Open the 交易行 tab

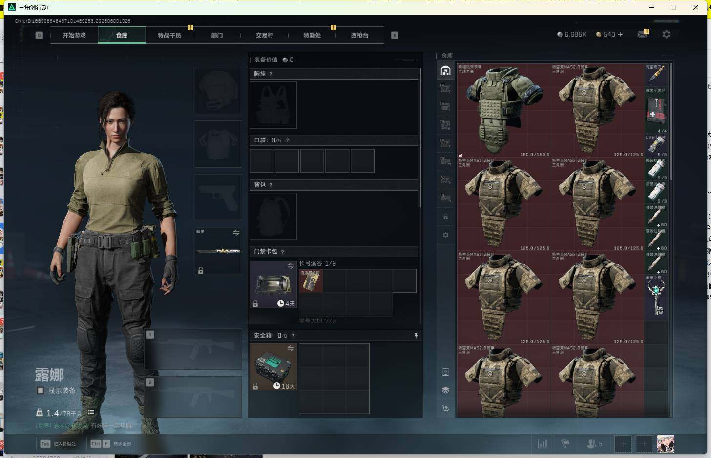(x=264, y=35)
